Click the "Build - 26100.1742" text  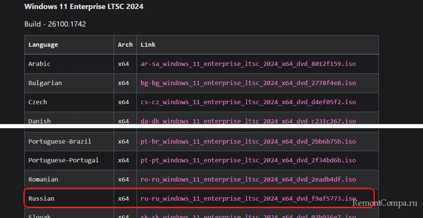[55, 24]
